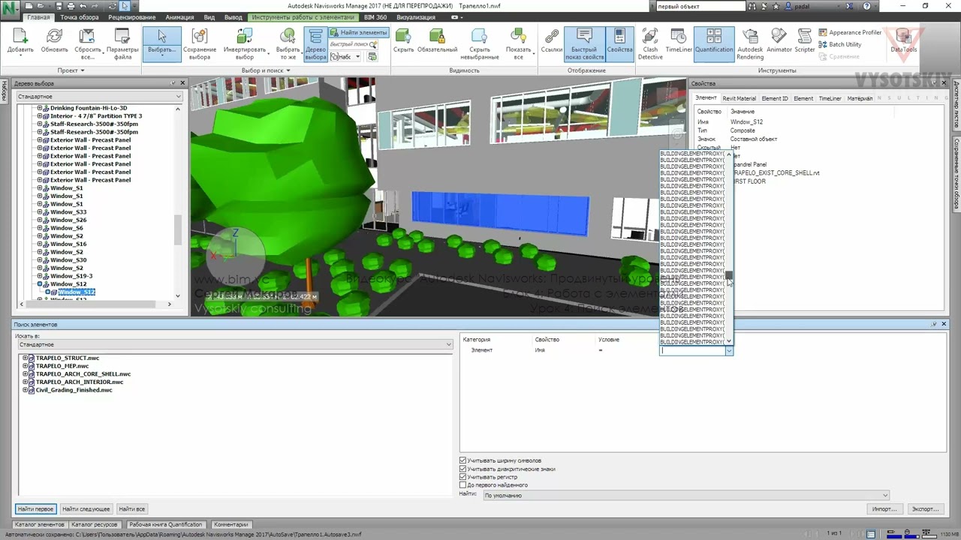Open Комментарии bottom tab
This screenshot has width=961, height=540.
tap(230, 524)
